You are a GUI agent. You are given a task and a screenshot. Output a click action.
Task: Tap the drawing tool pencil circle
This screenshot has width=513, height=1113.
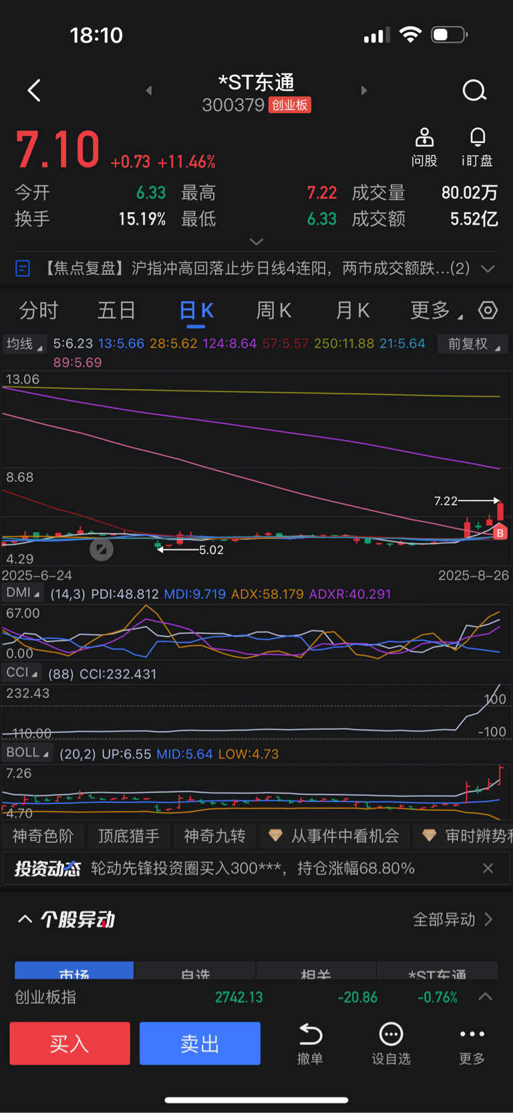102,549
